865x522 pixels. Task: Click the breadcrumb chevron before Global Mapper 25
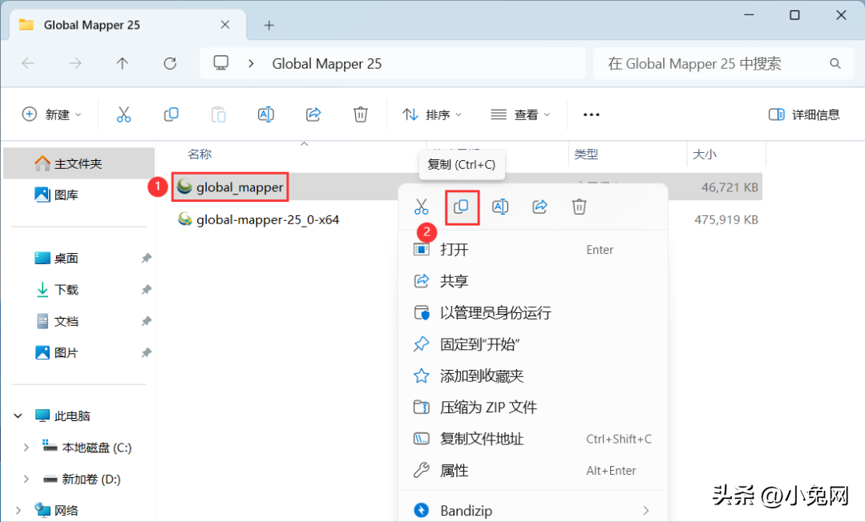(251, 63)
